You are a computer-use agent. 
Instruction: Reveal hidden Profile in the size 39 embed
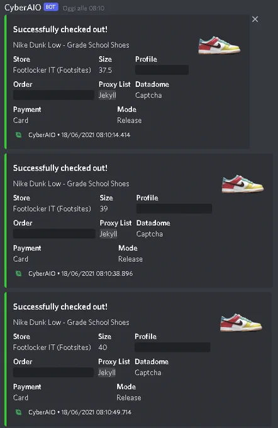(x=174, y=208)
